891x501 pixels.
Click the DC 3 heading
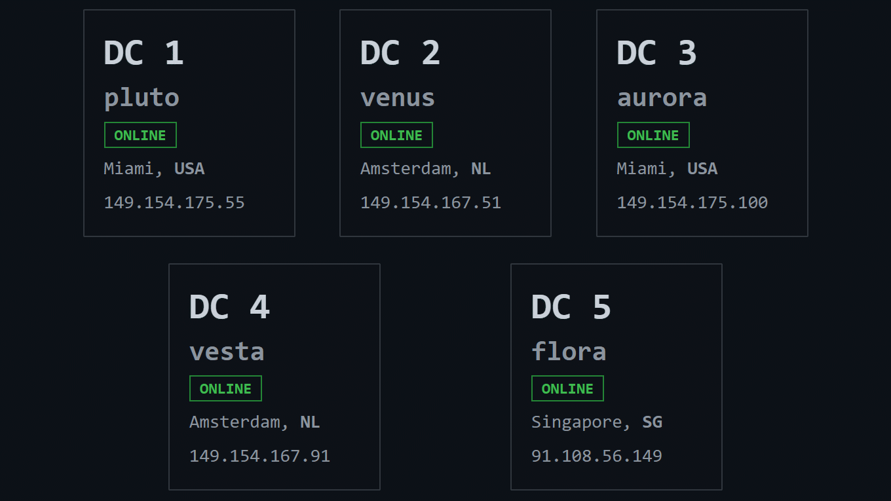click(656, 53)
